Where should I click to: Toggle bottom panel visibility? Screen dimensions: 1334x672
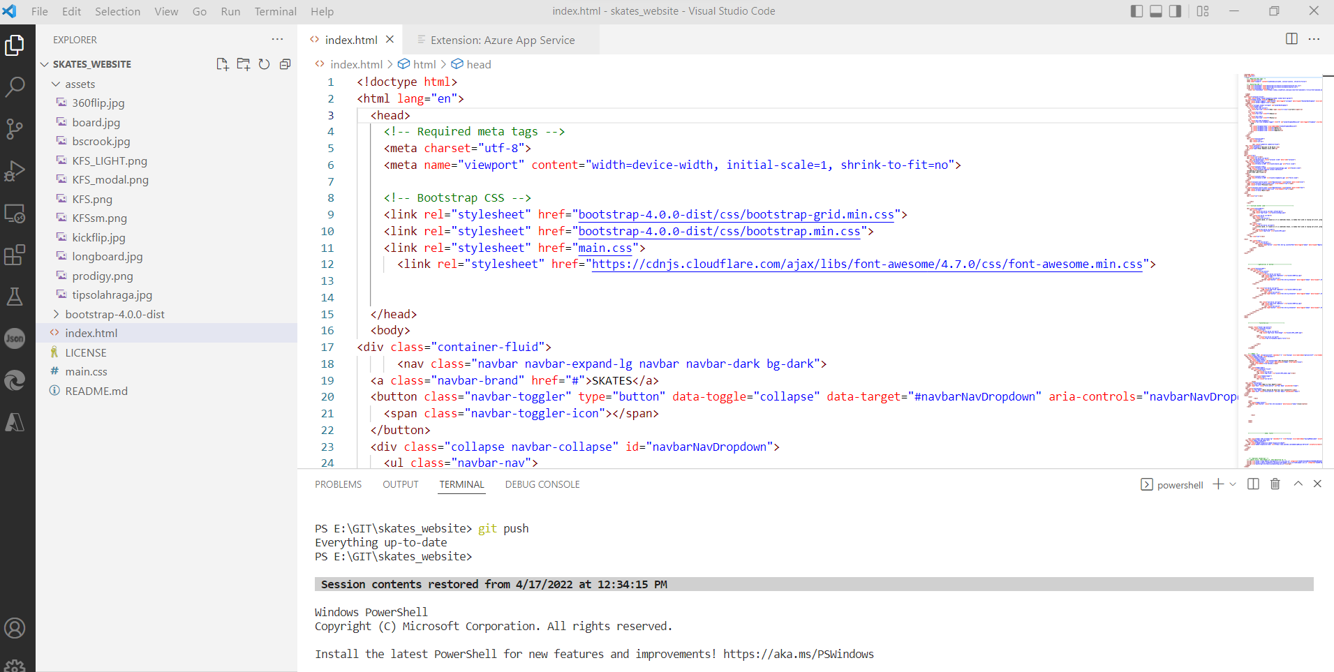tap(1156, 11)
